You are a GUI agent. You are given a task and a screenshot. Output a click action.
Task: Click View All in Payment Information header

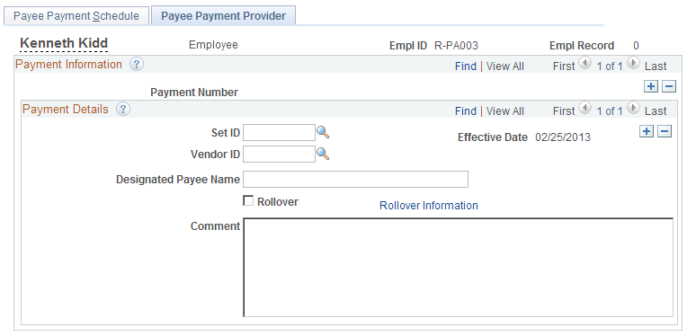[505, 66]
